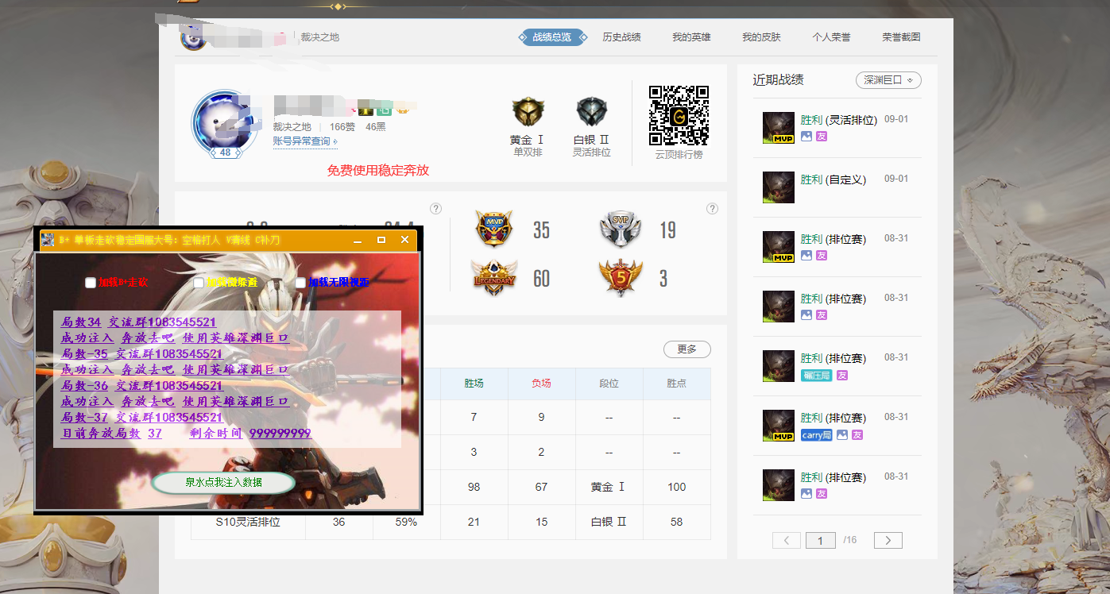Toggle the 加载微躲避 checkbox
Image resolution: width=1110 pixels, height=594 pixels.
pos(199,283)
